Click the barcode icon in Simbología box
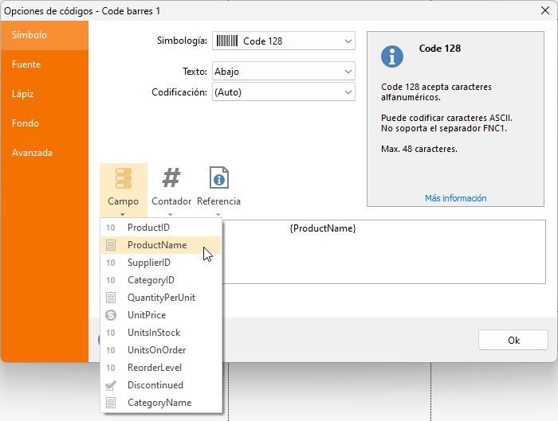The image size is (558, 421). [227, 41]
